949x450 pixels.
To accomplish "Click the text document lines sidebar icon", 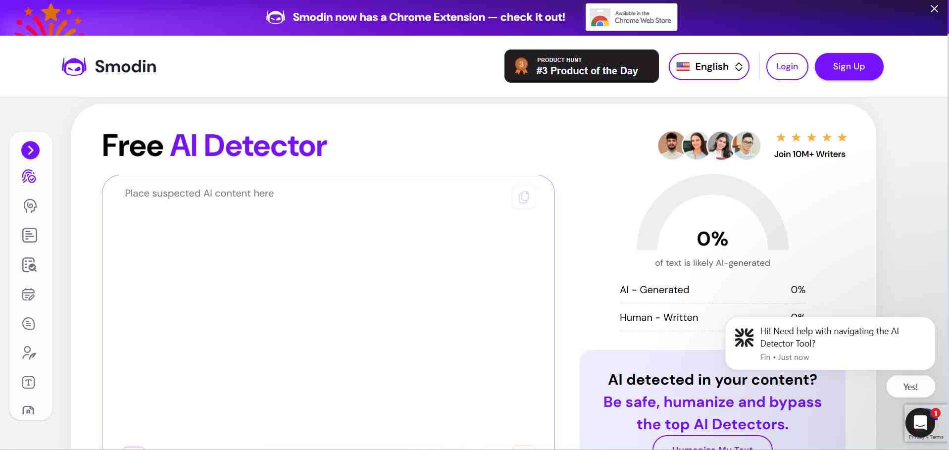I will click(x=30, y=235).
